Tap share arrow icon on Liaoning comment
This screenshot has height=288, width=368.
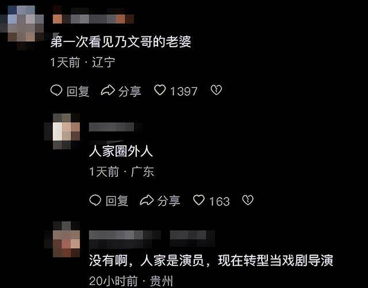pyautogui.click(x=108, y=91)
